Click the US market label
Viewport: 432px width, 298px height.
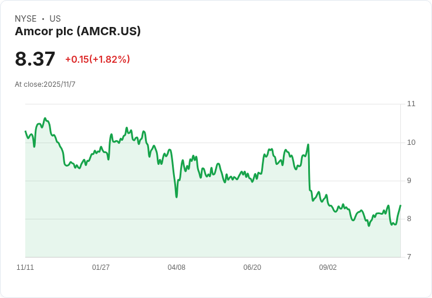55,19
